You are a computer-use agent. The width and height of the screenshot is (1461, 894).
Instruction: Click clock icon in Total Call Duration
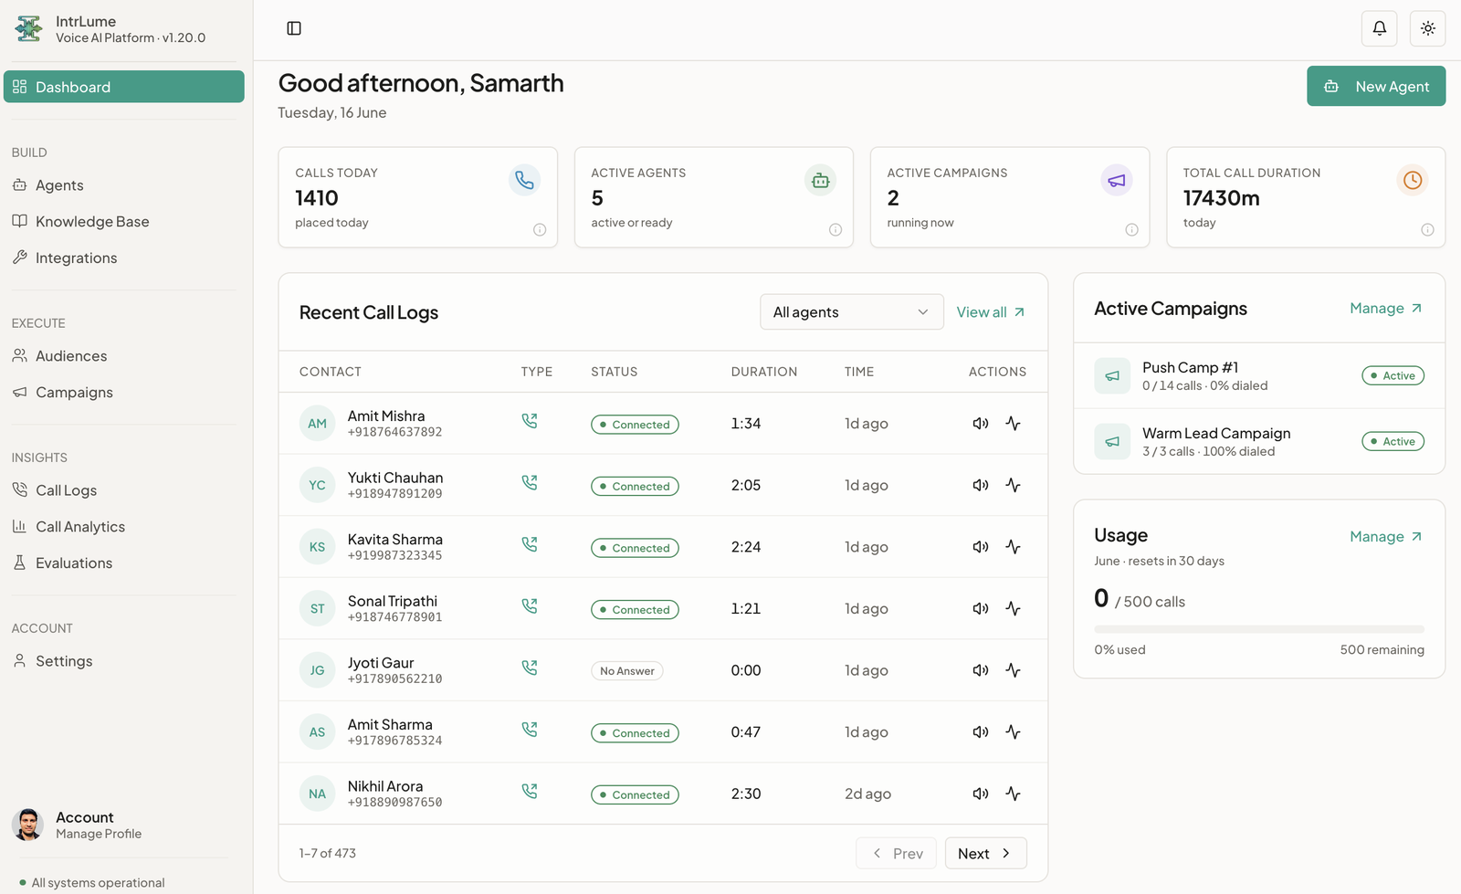1413,180
